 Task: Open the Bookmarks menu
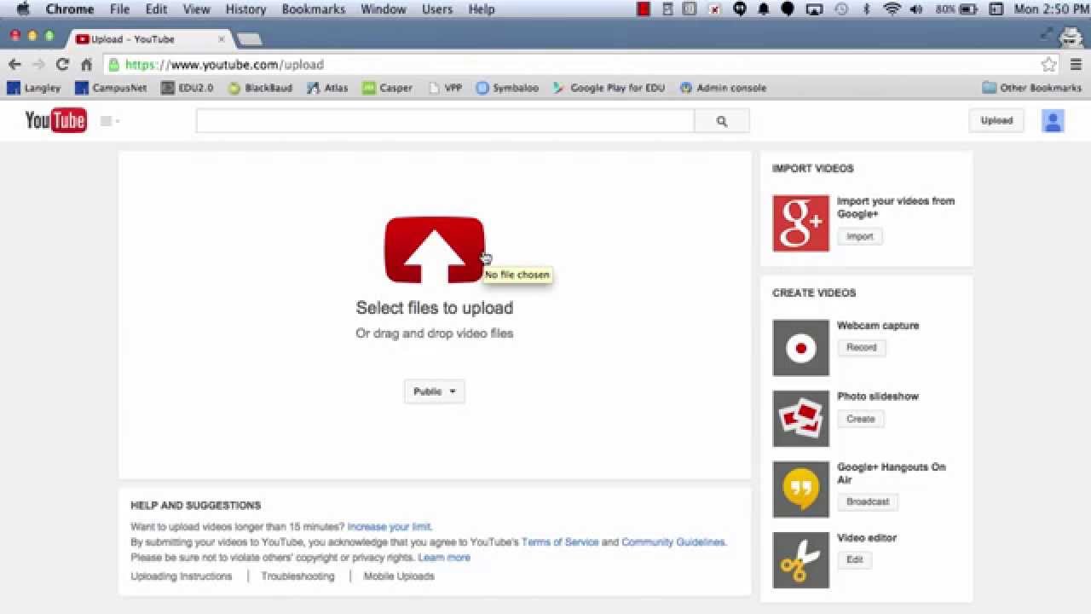314,9
